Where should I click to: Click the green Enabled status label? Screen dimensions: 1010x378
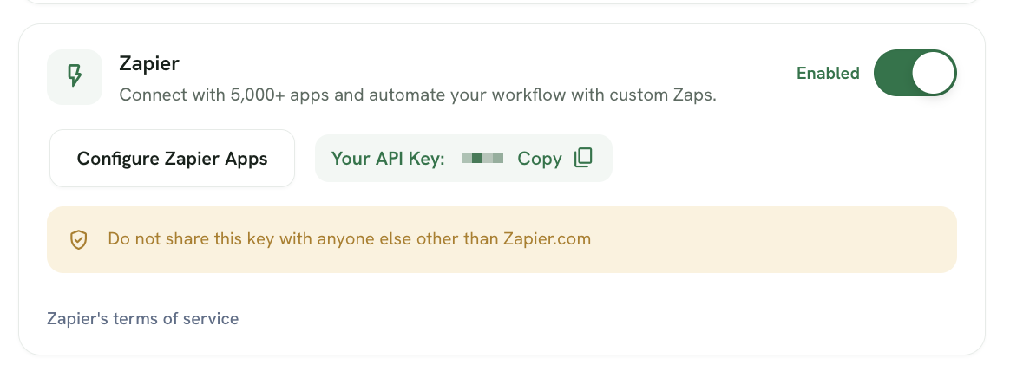point(829,74)
